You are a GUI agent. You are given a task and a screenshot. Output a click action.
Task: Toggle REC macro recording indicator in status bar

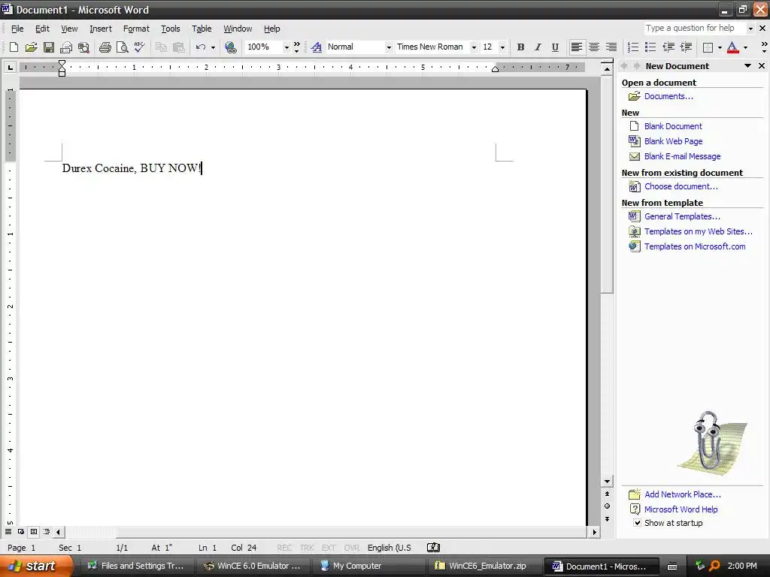point(283,548)
